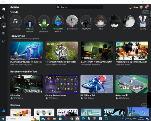This screenshot has width=151, height=121.
Task: Open the Aftermath game thumbnail
Action: point(97,51)
